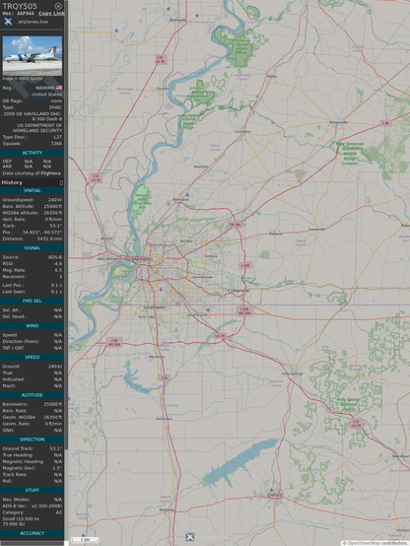410x546 pixels.
Task: Click the Southaven map label
Action: point(155,307)
